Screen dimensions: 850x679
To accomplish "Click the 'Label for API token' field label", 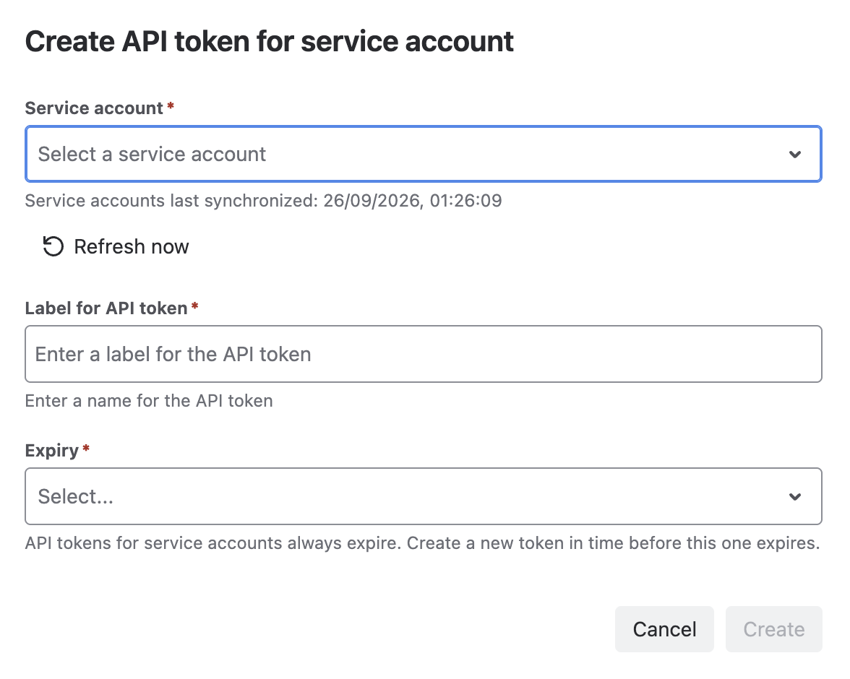I will point(106,308).
